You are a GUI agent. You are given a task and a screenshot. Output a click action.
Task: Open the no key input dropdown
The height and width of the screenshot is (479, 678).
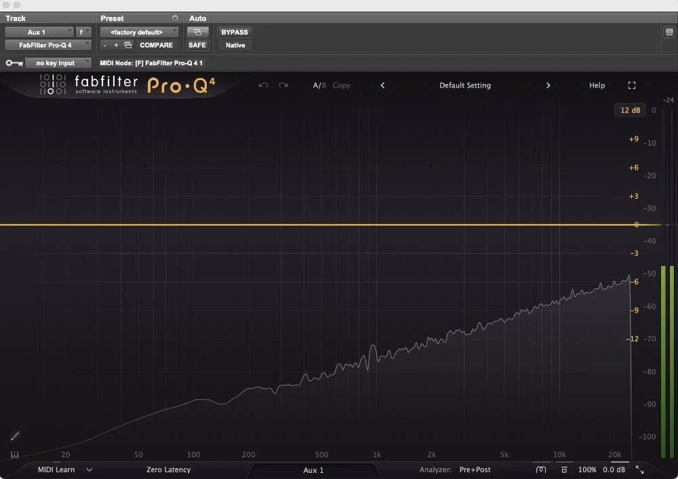click(58, 63)
